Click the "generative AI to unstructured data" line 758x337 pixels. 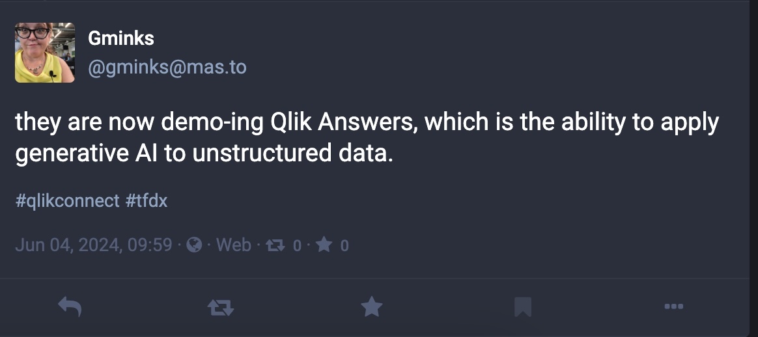pyautogui.click(x=204, y=154)
